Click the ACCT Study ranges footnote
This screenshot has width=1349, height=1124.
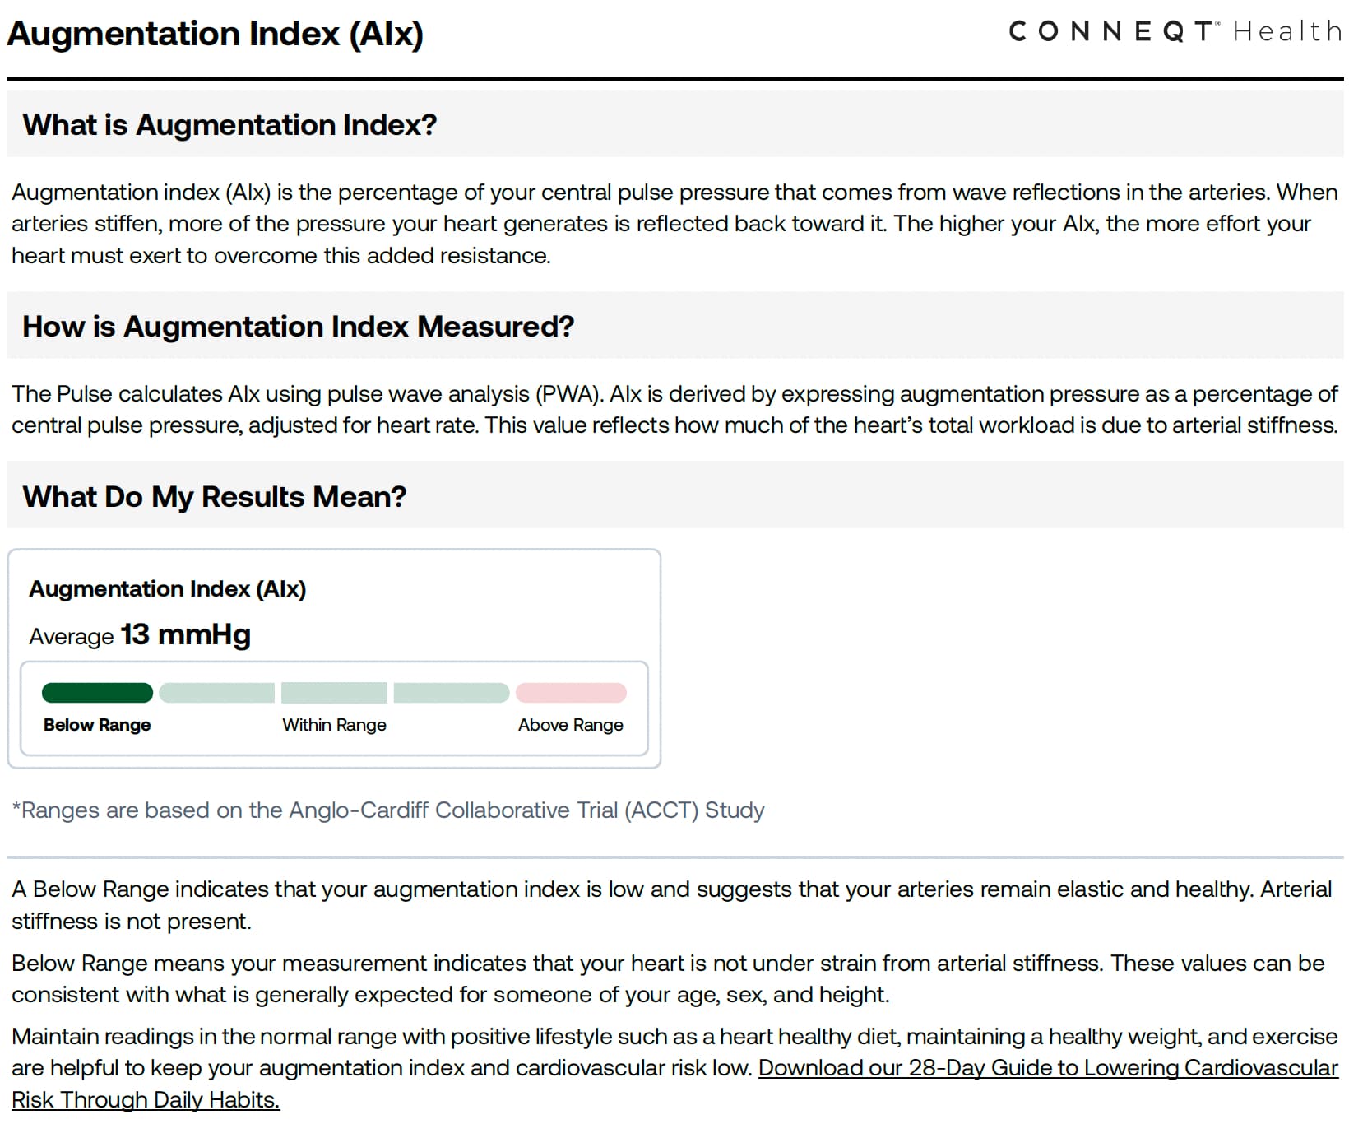coord(388,810)
